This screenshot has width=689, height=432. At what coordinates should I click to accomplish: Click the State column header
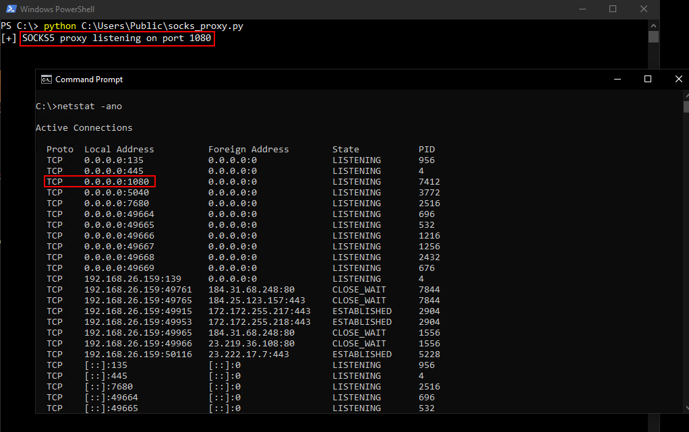click(346, 150)
